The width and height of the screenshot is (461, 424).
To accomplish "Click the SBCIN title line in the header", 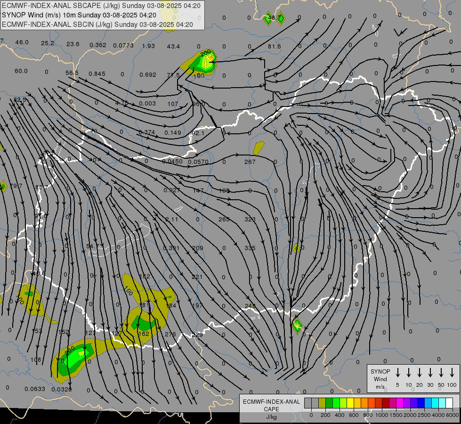I will pyautogui.click(x=97, y=24).
